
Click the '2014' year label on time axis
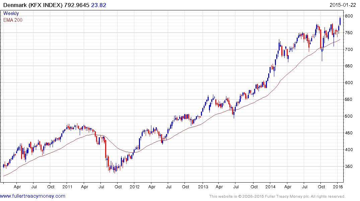pos(270,187)
